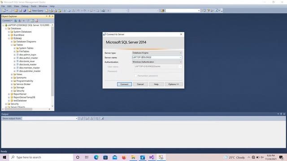Click the Help button in the dialog

(156, 84)
